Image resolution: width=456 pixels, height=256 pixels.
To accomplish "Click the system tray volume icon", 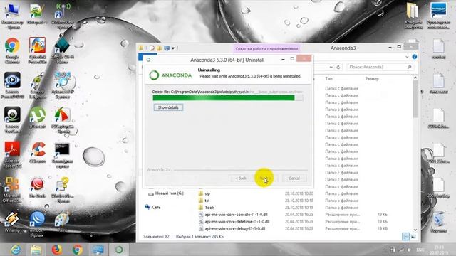I will point(408,250).
